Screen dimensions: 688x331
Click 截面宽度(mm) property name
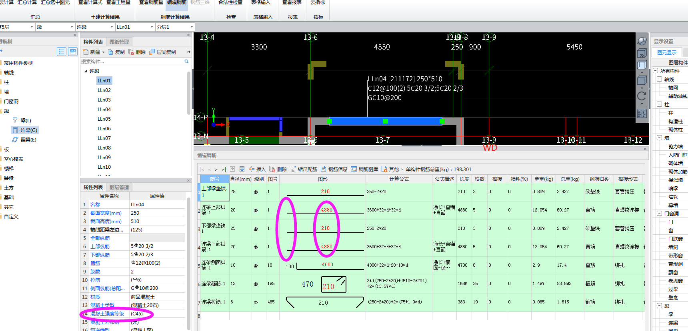coord(106,213)
